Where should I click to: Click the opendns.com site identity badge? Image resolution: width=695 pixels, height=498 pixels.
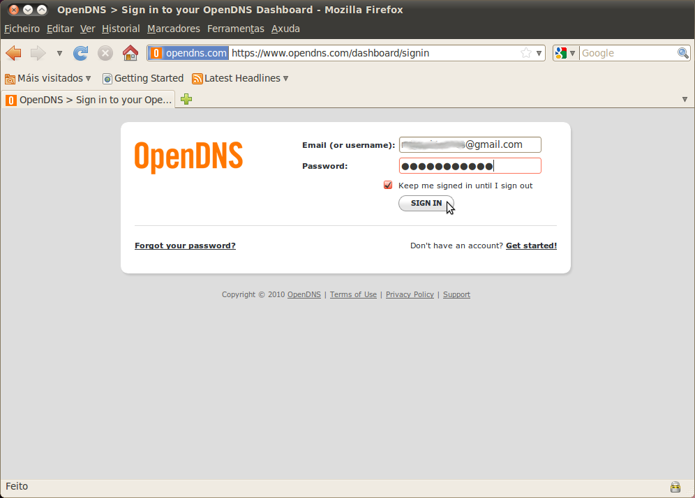click(x=189, y=53)
